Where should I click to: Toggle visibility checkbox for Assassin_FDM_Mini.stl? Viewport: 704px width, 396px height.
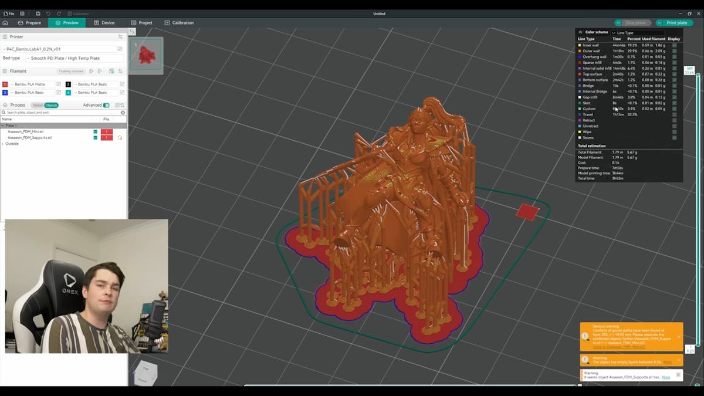[96, 131]
